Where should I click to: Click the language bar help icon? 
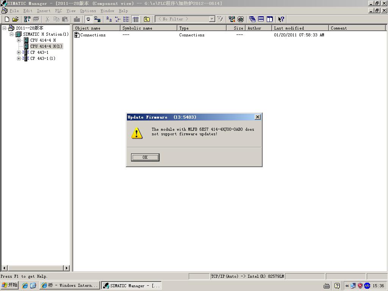coord(337,286)
